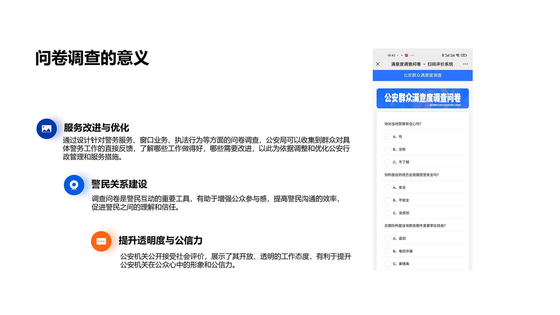Viewport: 560px width, 315px height.
Task: Tap the red app notification icon in status bar
Action: click(406, 55)
